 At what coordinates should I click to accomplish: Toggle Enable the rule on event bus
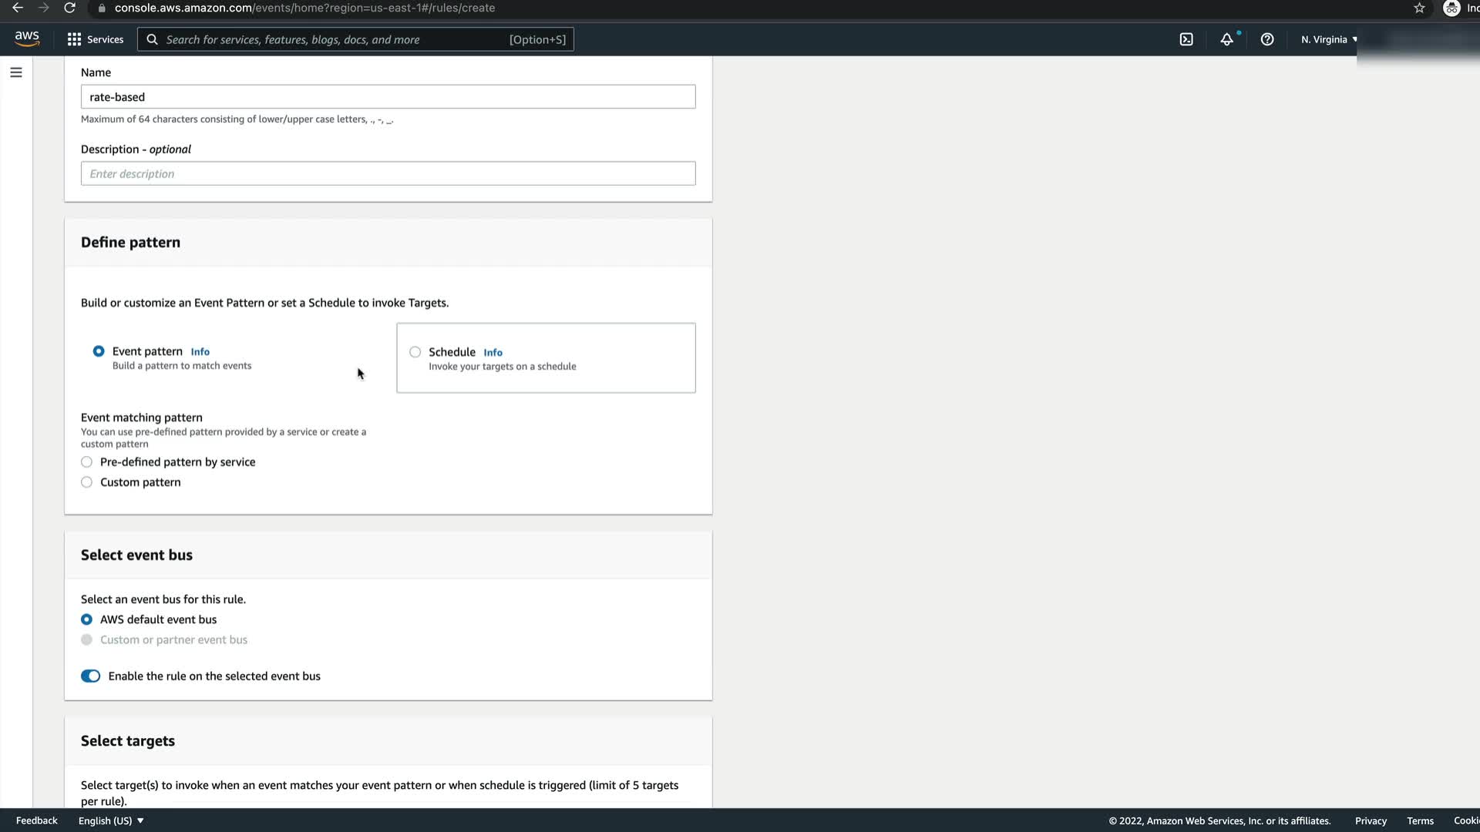click(91, 676)
